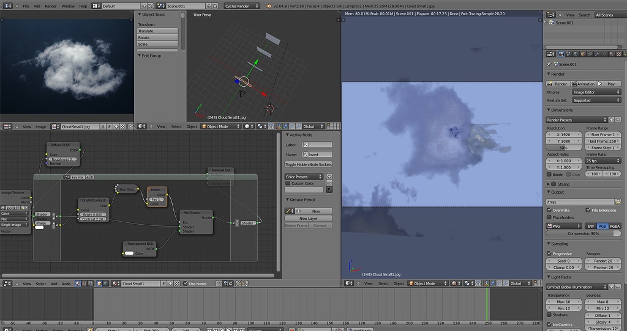Open the Color Presets dropdown
Image resolution: width=627 pixels, height=331 pixels.
pos(304,176)
